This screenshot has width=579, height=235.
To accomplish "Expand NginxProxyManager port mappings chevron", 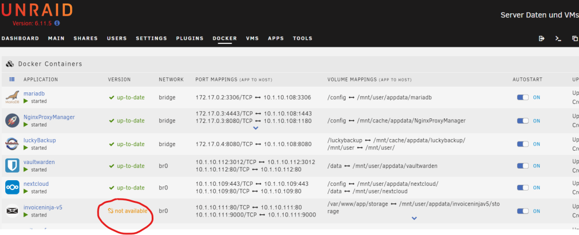I will coord(255,128).
